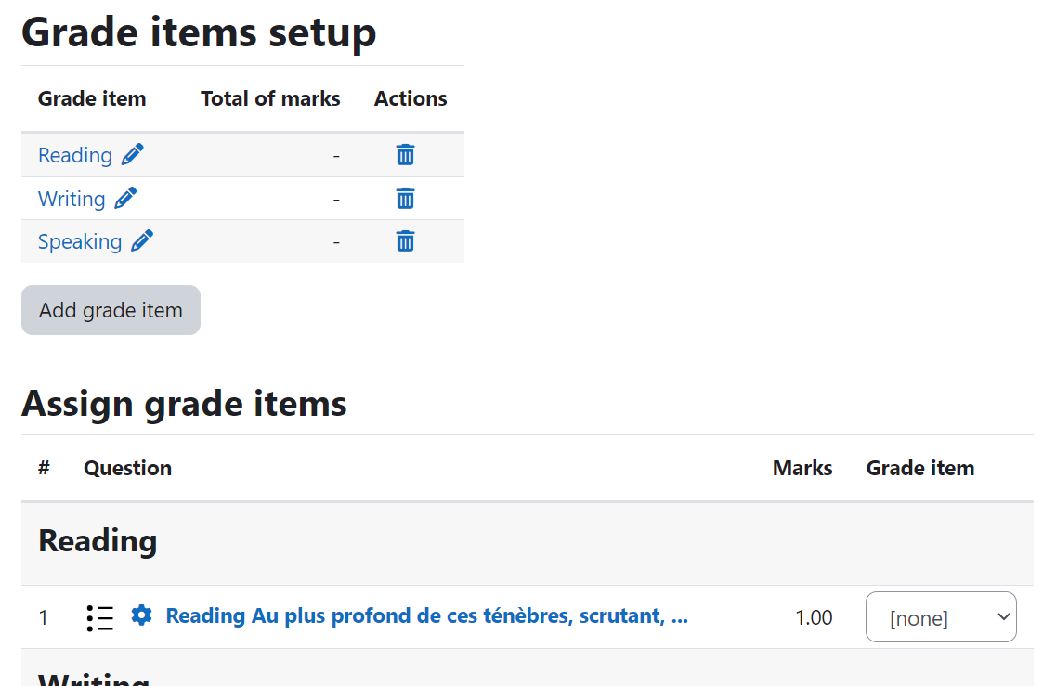Click the Total of marks column header

[270, 99]
